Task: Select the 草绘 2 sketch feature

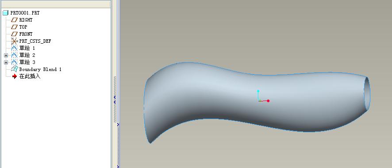Action: (x=27, y=55)
